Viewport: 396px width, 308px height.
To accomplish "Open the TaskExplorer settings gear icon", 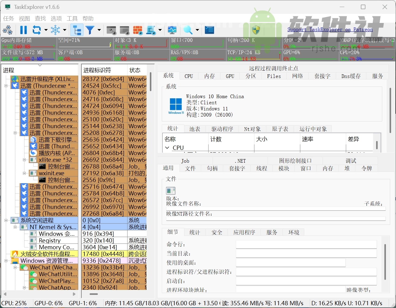I will 8,30.
